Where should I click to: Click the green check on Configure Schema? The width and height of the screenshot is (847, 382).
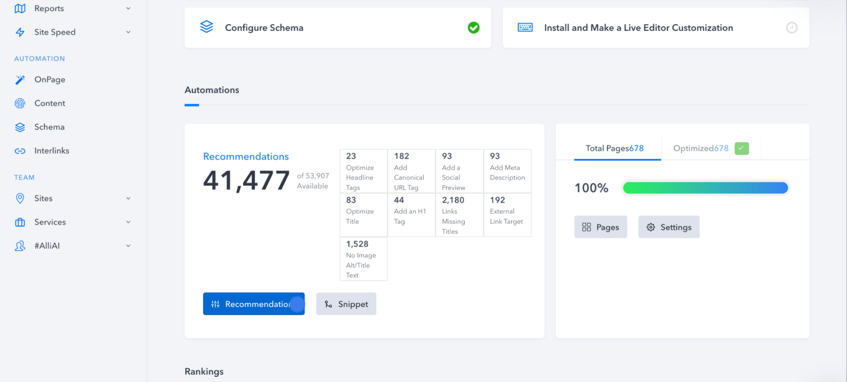coord(473,27)
